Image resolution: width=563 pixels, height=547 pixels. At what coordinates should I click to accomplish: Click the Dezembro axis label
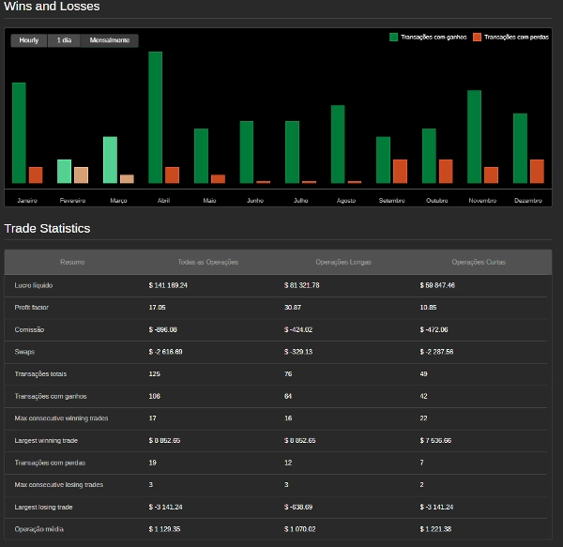coord(527,200)
